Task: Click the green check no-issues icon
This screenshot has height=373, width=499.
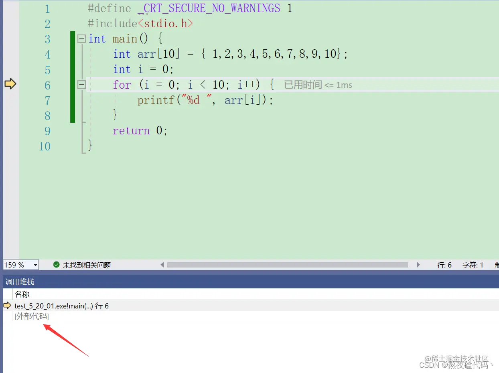Action: [x=57, y=265]
